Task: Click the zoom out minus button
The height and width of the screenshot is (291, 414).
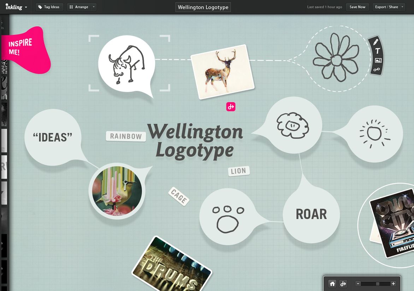Action: (x=358, y=284)
